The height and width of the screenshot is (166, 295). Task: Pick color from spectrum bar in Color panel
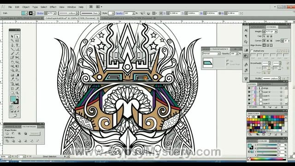coord(268,159)
